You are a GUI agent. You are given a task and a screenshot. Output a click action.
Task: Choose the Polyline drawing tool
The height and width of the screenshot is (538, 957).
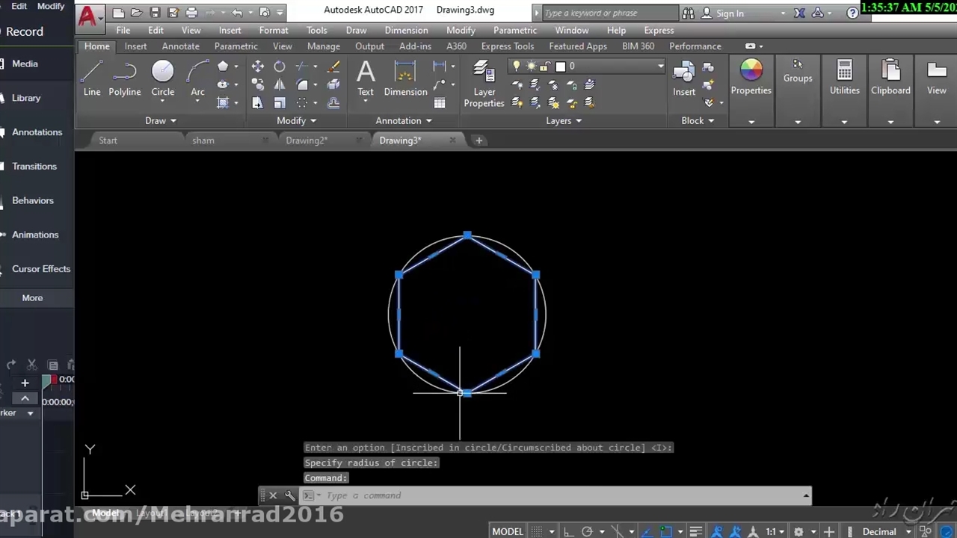pyautogui.click(x=124, y=78)
